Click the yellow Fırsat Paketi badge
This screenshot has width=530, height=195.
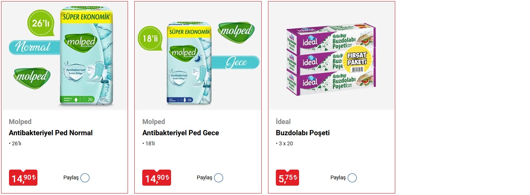[357, 60]
